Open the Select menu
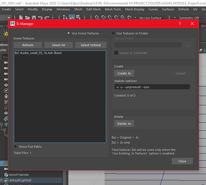 tap(19, 9)
